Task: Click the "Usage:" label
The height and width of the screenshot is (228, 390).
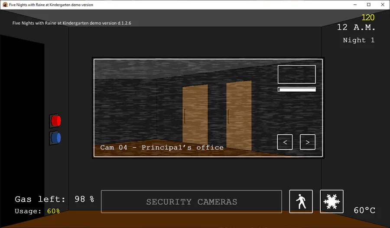Action: pyautogui.click(x=28, y=211)
